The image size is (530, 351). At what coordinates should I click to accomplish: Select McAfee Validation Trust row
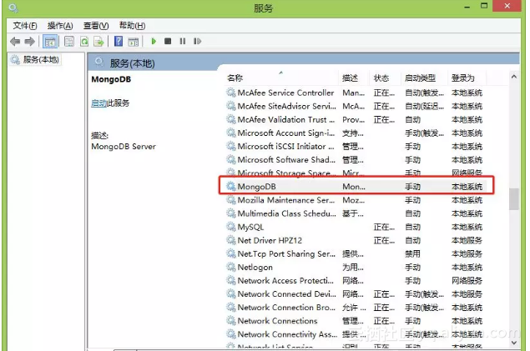coord(356,119)
